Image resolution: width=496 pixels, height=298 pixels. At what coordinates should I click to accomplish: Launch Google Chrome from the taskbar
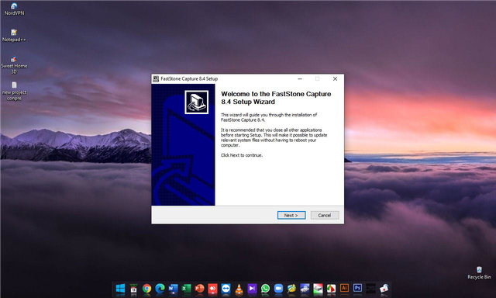(x=146, y=289)
